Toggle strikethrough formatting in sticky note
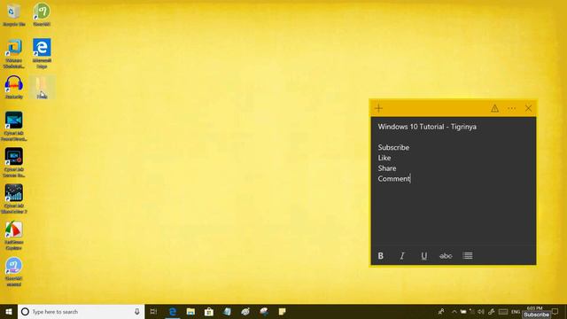Viewport: 567px width, 319px height. click(446, 256)
